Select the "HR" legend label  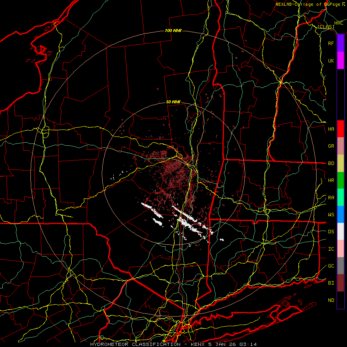pos(331,180)
